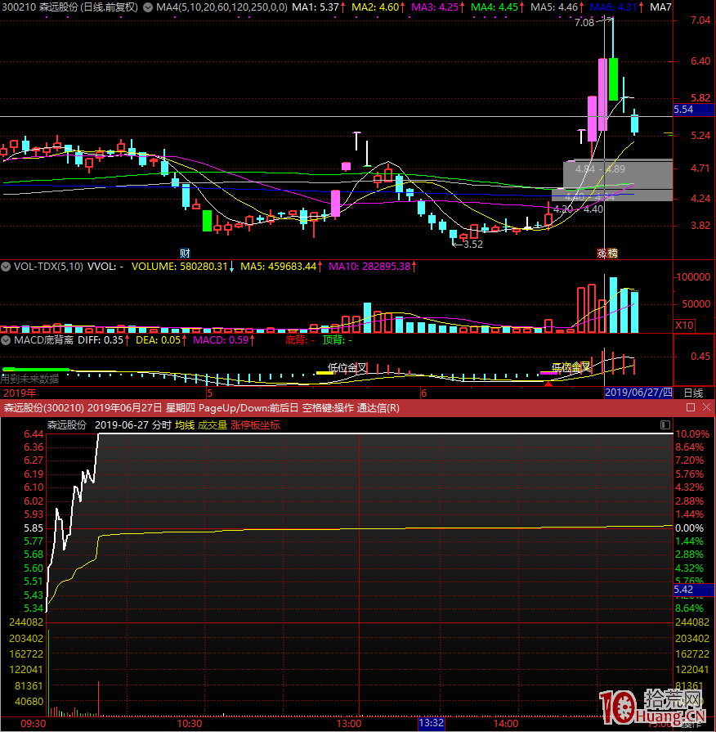Click the MA4(5,10,20,60,120,250,0,0) parameter text
The width and height of the screenshot is (716, 732).
pyautogui.click(x=222, y=7)
